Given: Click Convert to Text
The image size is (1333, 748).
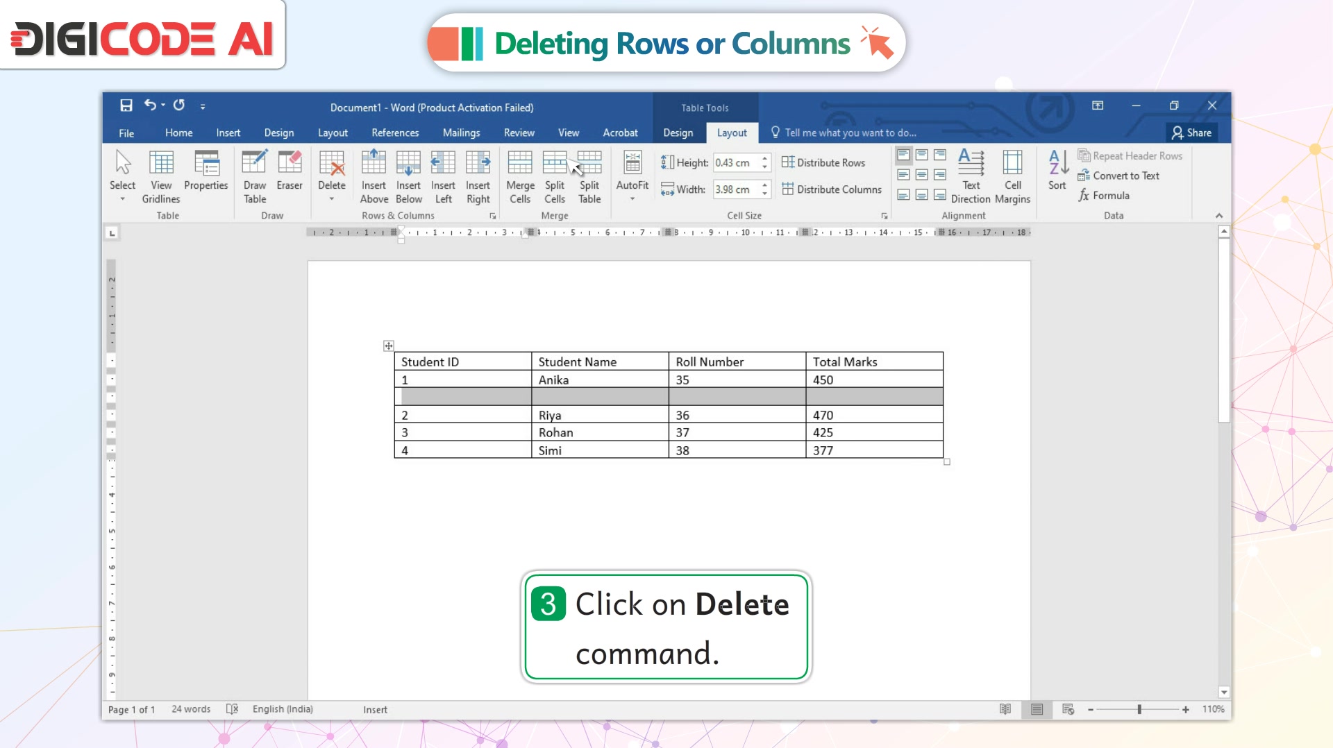Looking at the screenshot, I should pyautogui.click(x=1118, y=176).
